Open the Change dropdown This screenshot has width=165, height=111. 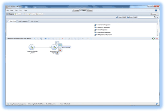click(154, 14)
